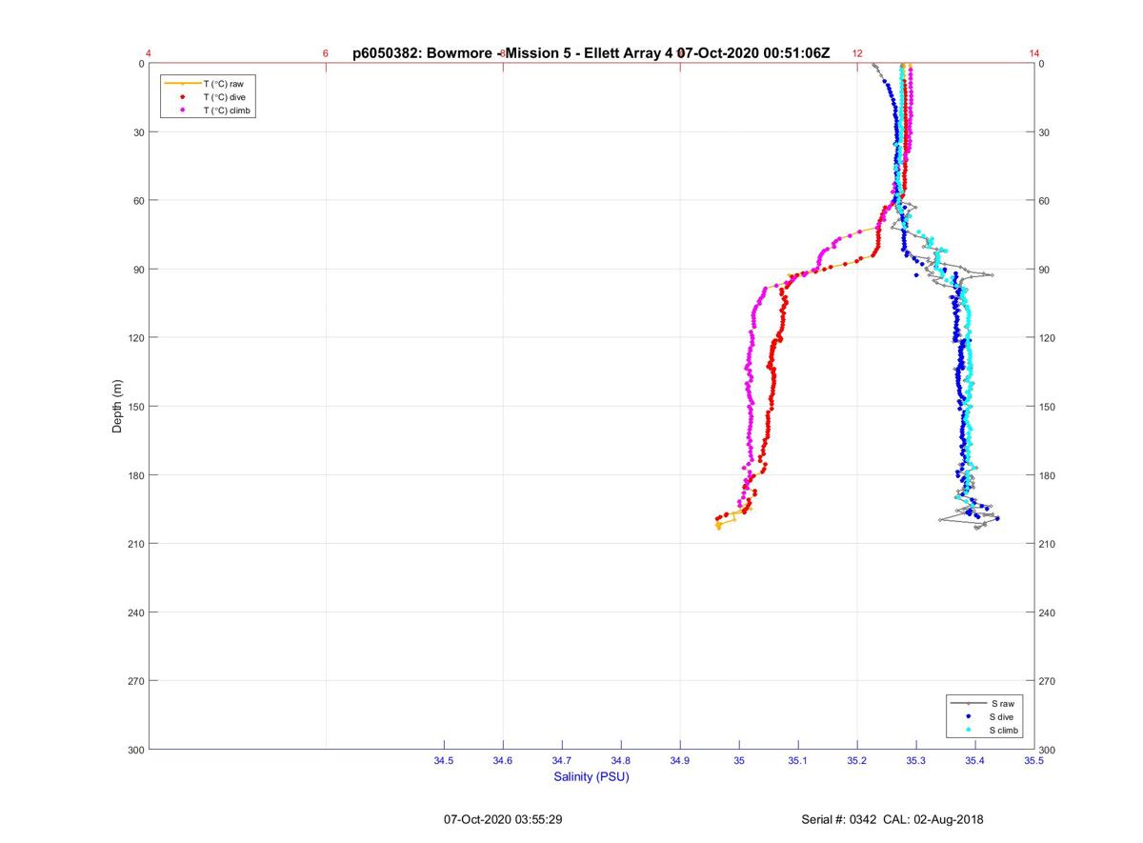The height and width of the screenshot is (843, 1143).
Task: Click salinity tick label 34.9
Action: 680,760
